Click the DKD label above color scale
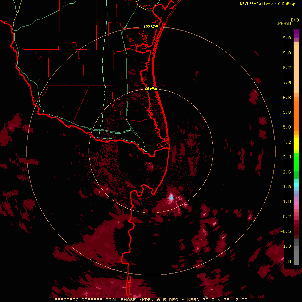302x302 pixels. coord(295,20)
